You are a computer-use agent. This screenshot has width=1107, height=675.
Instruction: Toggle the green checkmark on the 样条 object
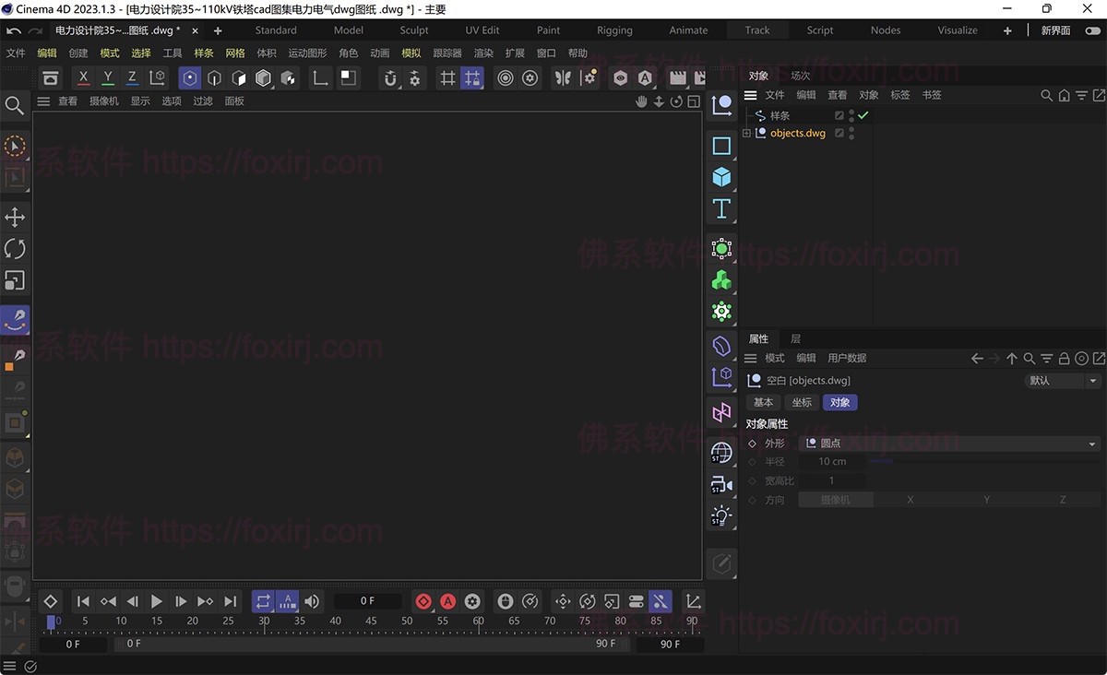(x=863, y=115)
